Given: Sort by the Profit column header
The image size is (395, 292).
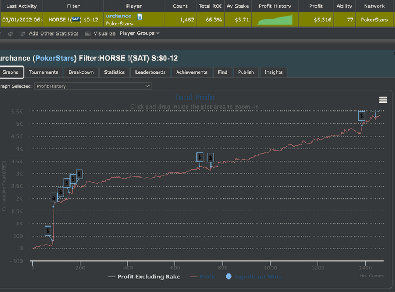Looking at the screenshot, I should (316, 6).
